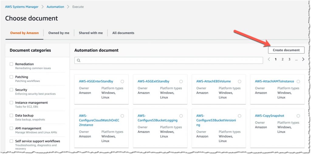Viewport: 311px width, 154px height.
Task: Open AWS-ASGExitStandby document link
Action: tap(153, 81)
